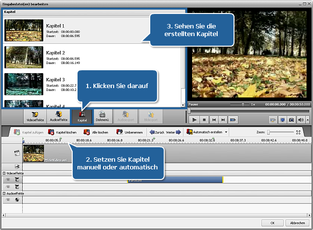Image resolution: width=313 pixels, height=230 pixels.
Task: Select the Kapitel 3 thumbnail
Action: tap(24, 84)
